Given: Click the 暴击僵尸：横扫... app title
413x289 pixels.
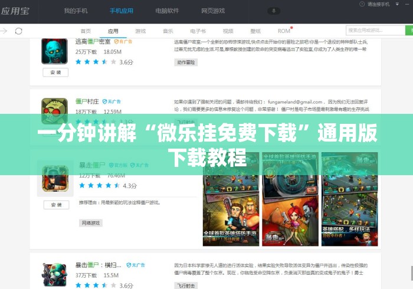Looking at the screenshot, I should (99, 265).
